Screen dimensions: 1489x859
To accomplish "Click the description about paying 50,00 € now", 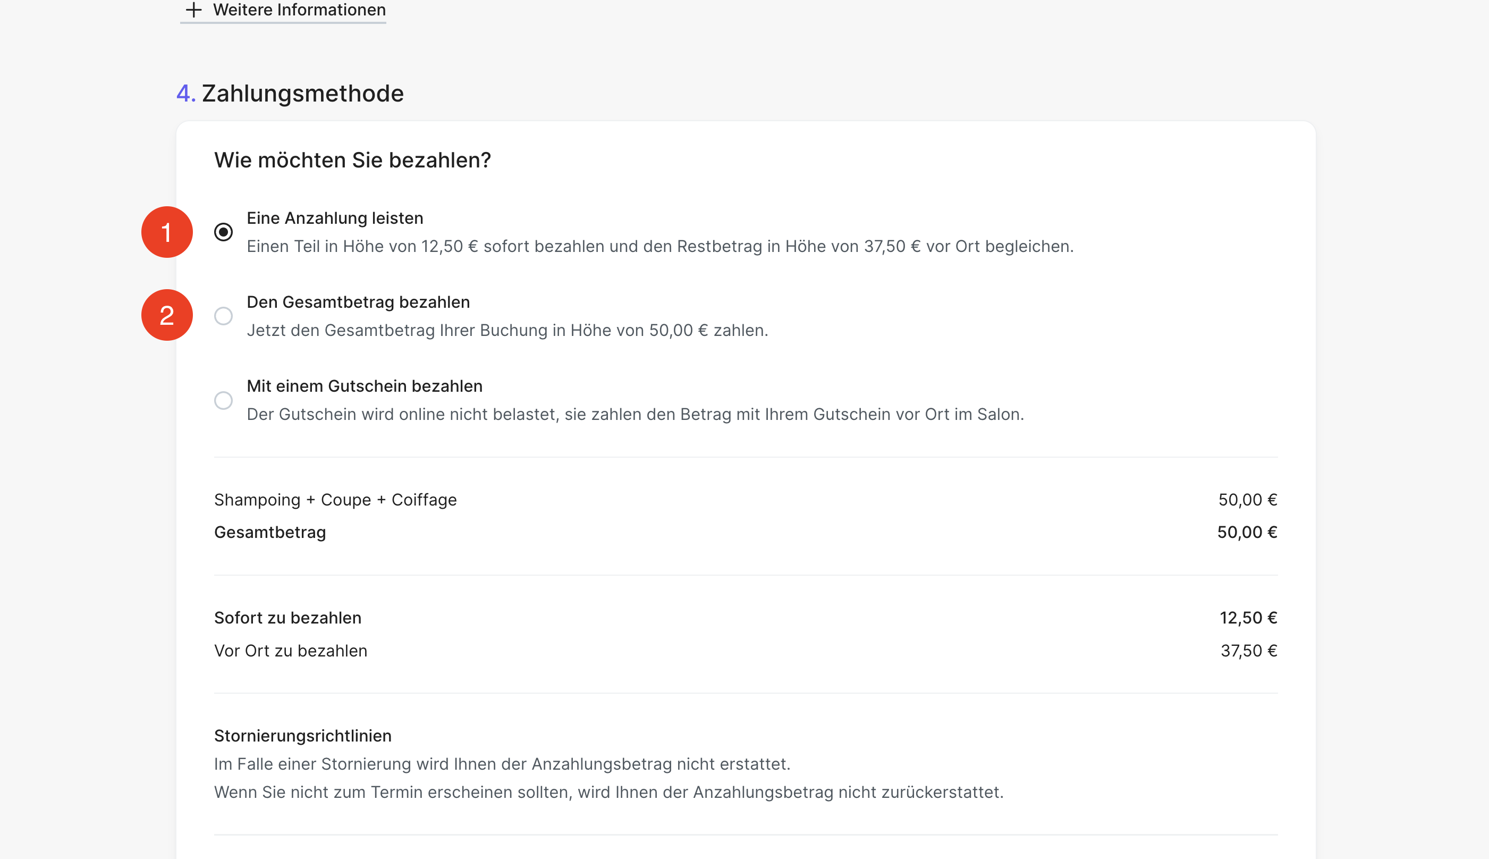I will pos(507,331).
